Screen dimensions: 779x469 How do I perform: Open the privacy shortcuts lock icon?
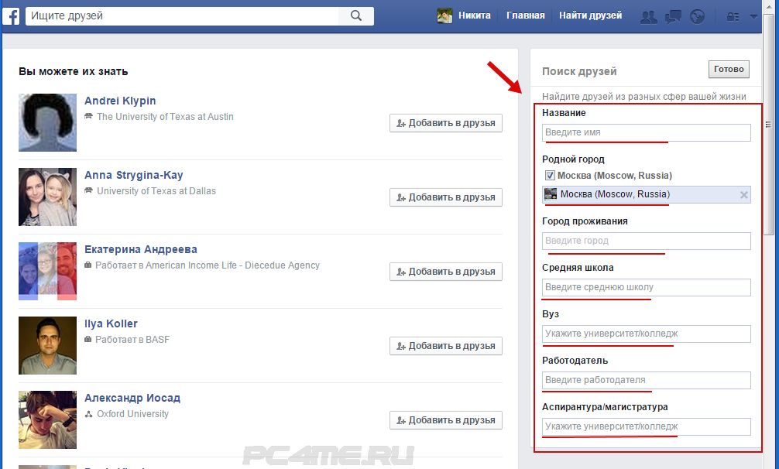(732, 16)
